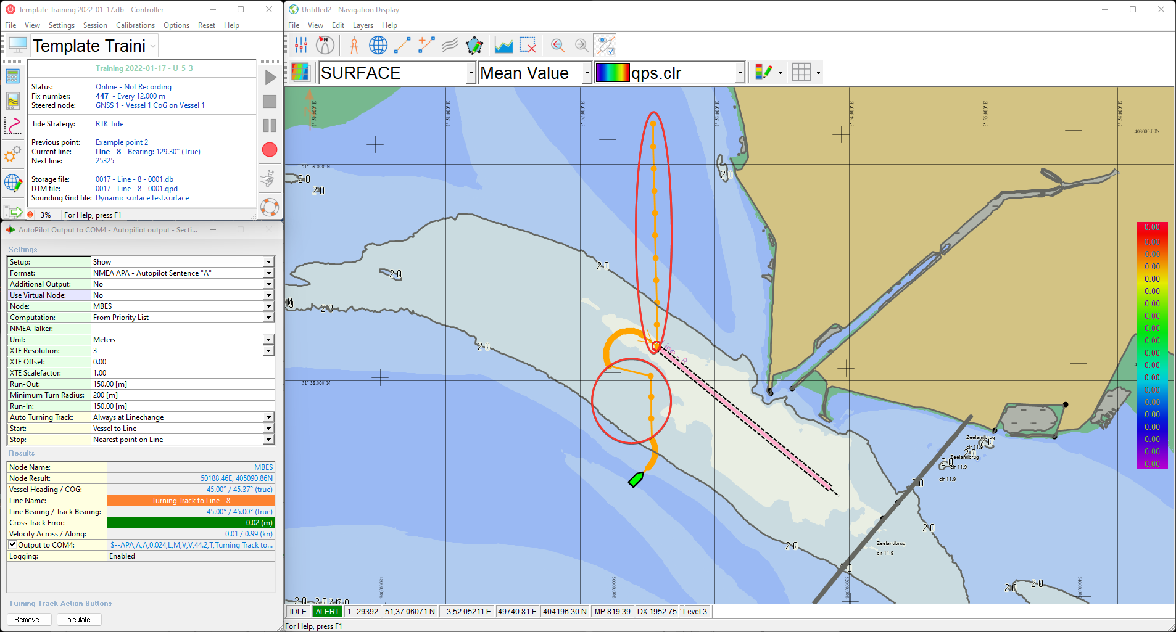Open the profile graph tool icon
The width and height of the screenshot is (1176, 632).
click(503, 45)
